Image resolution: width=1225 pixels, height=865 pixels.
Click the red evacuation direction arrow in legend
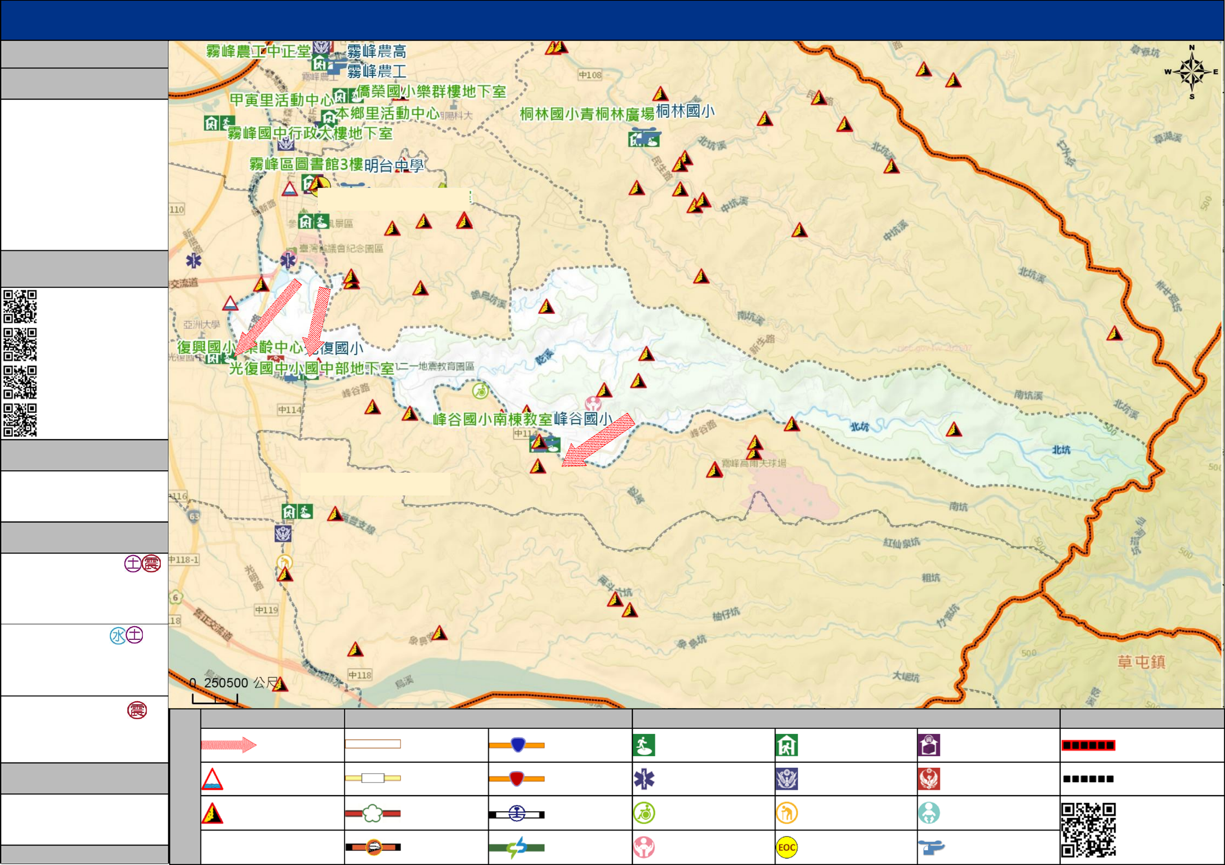click(229, 745)
